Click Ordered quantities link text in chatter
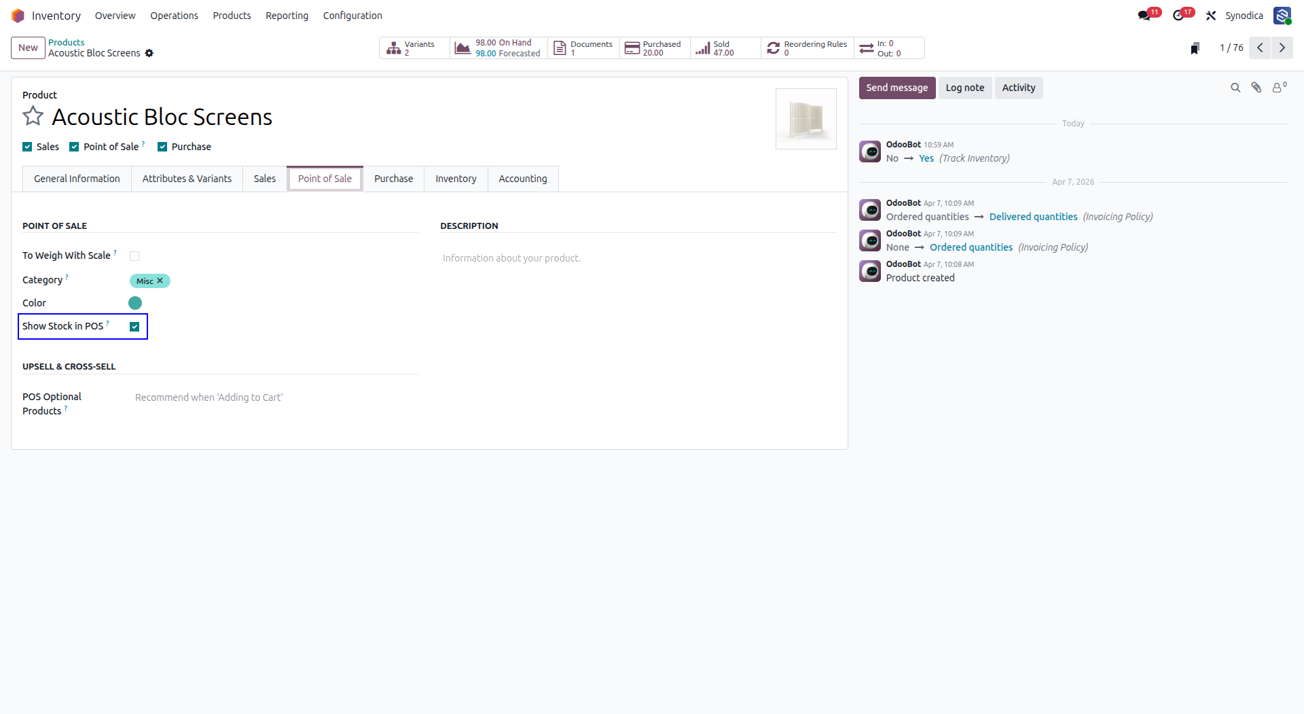The width and height of the screenshot is (1304, 714). (x=971, y=247)
